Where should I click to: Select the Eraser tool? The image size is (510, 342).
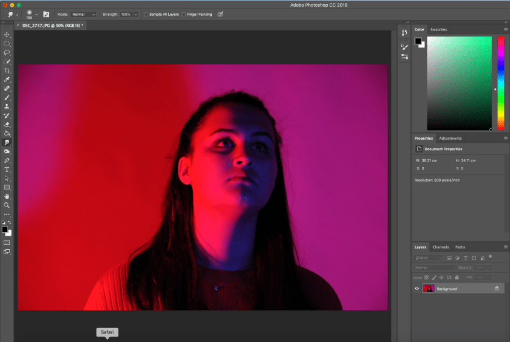7,125
